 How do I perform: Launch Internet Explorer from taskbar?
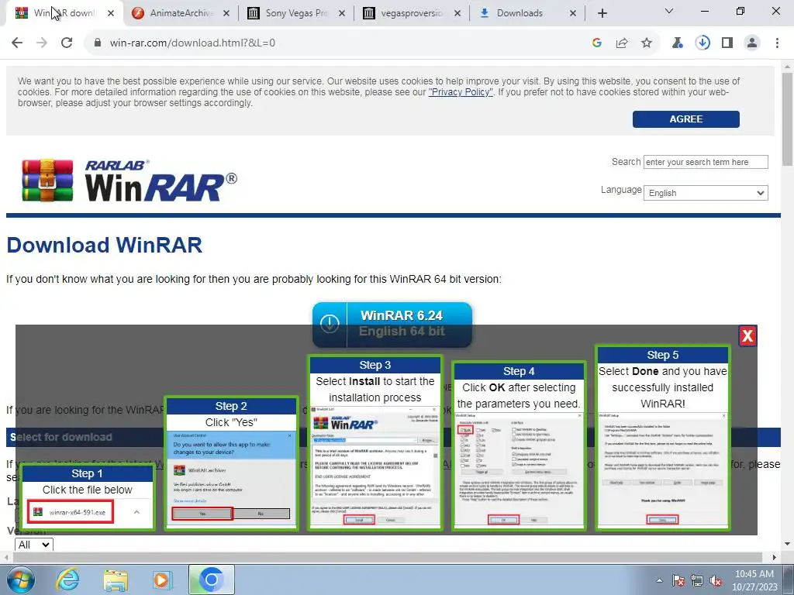(x=68, y=580)
